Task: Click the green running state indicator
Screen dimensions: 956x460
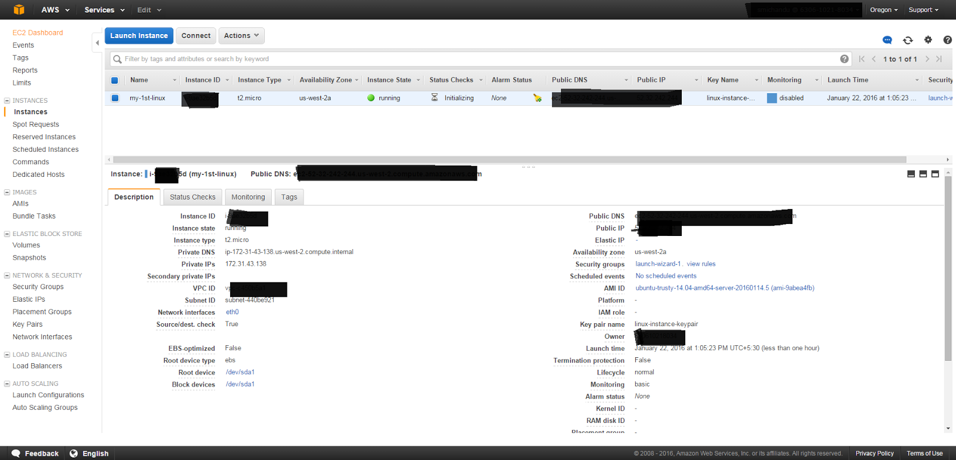Action: [x=371, y=98]
